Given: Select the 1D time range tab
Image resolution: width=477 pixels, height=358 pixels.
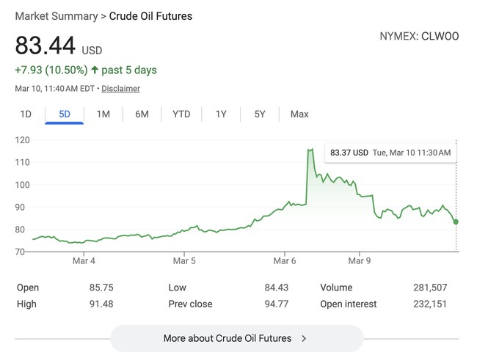Looking at the screenshot, I should pyautogui.click(x=26, y=114).
